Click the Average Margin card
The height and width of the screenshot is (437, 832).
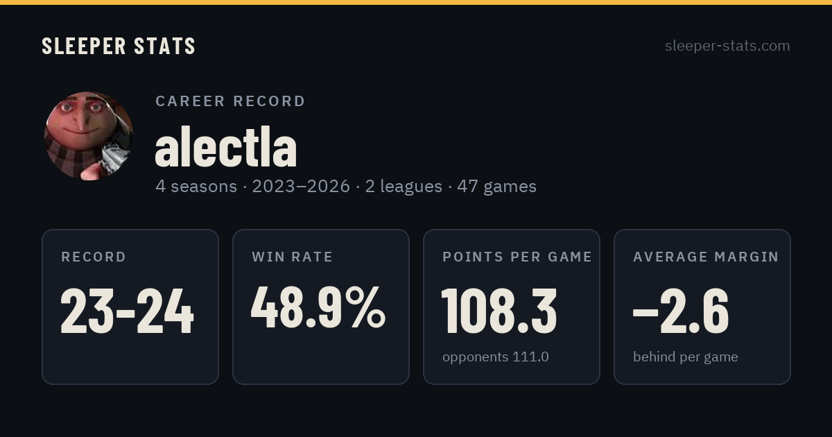point(702,307)
